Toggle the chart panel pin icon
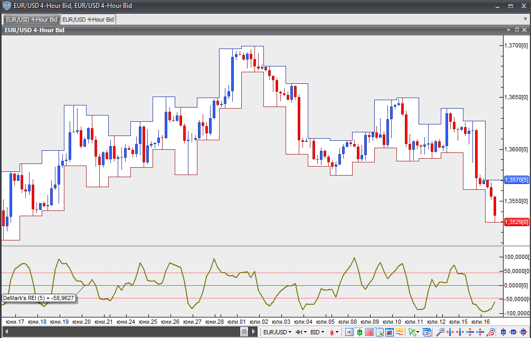This screenshot has height=338, width=531. (517, 30)
